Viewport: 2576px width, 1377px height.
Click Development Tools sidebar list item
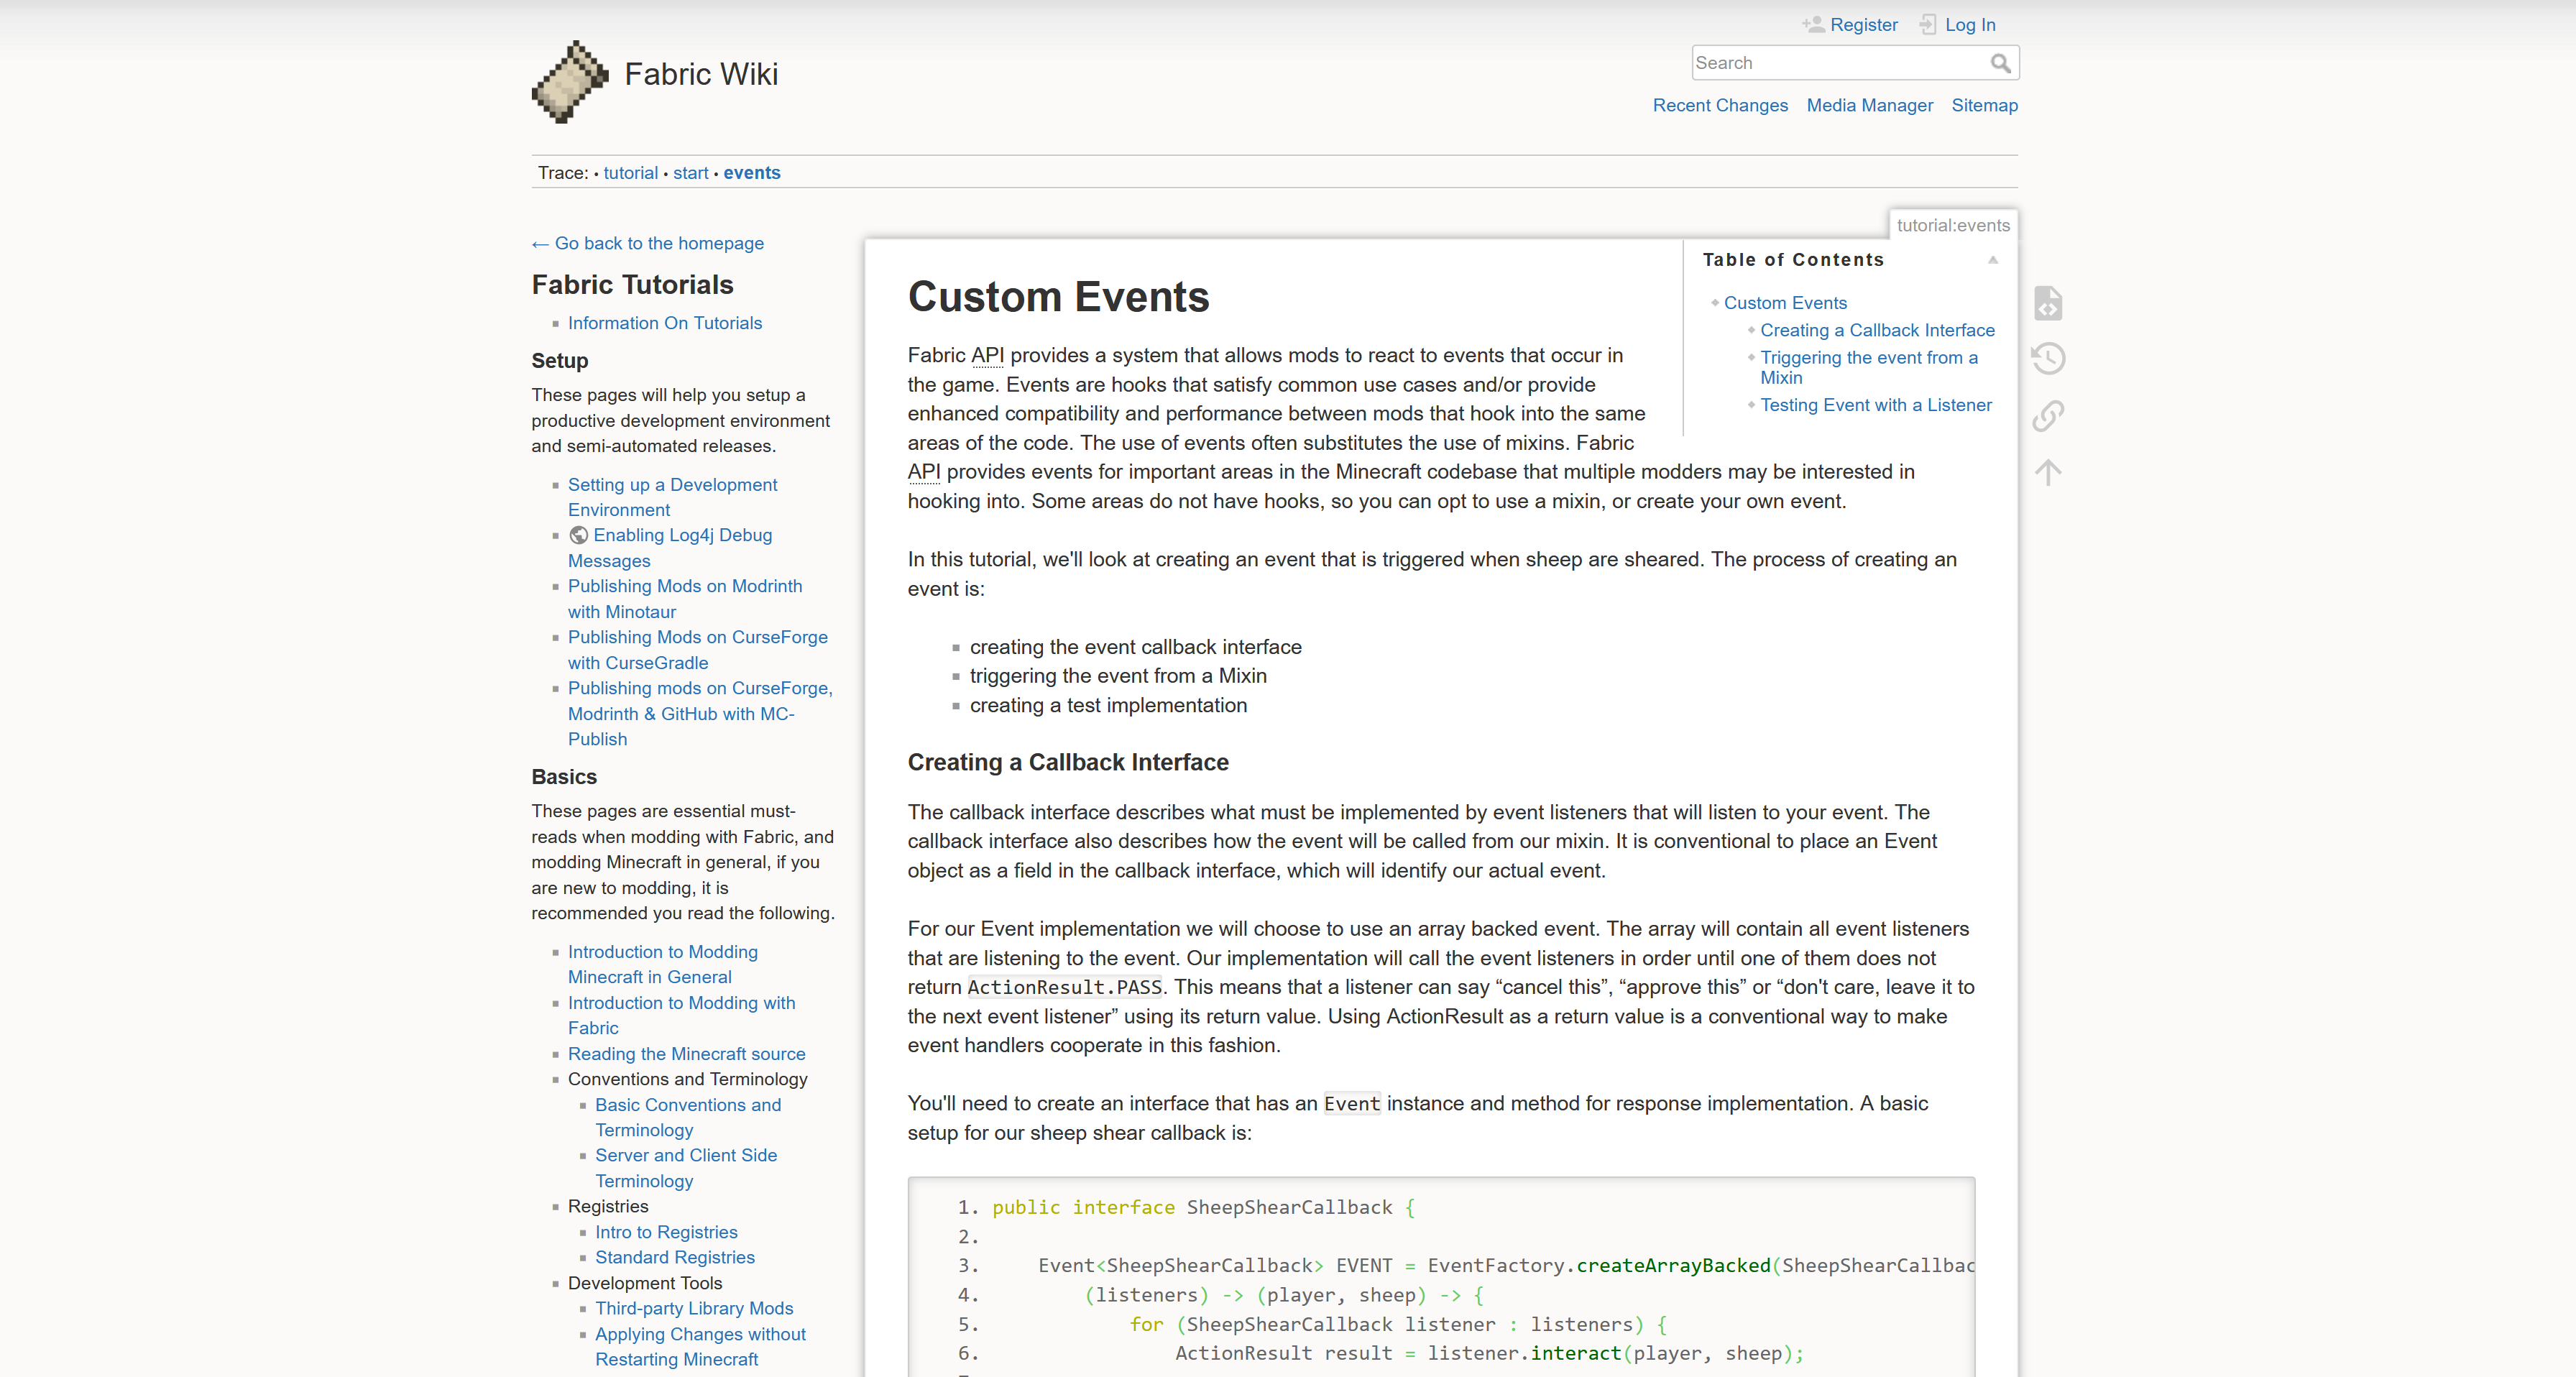coord(645,1283)
